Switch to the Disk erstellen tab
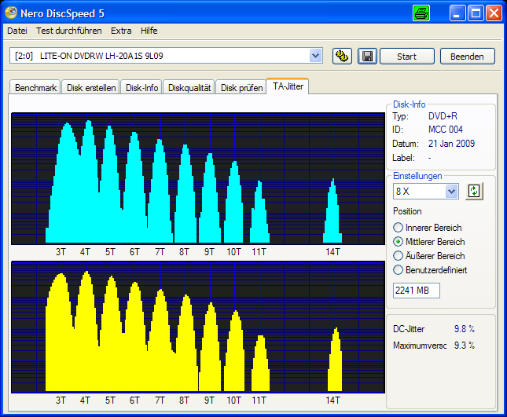This screenshot has height=417, width=507. point(91,87)
